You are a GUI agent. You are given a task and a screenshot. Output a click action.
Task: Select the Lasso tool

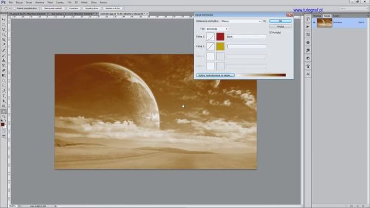[3, 30]
